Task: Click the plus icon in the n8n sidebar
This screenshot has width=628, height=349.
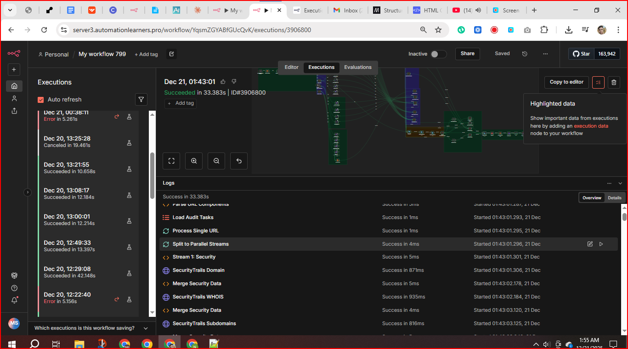Action: click(14, 70)
